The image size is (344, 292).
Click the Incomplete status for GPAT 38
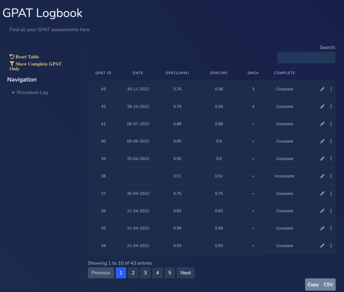[x=285, y=176]
